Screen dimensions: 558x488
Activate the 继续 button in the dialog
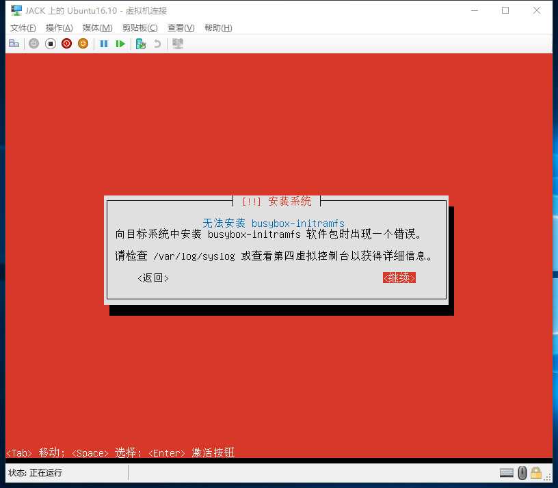pyautogui.click(x=399, y=278)
